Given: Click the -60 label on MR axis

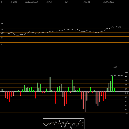Looking at the screenshot, I should 126,106.
